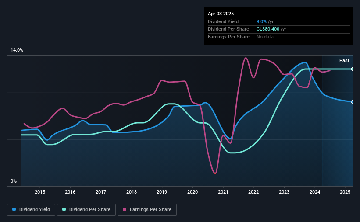The image size is (360, 222).
Task: Select the 2025 x-axis label
Action: 345,192
